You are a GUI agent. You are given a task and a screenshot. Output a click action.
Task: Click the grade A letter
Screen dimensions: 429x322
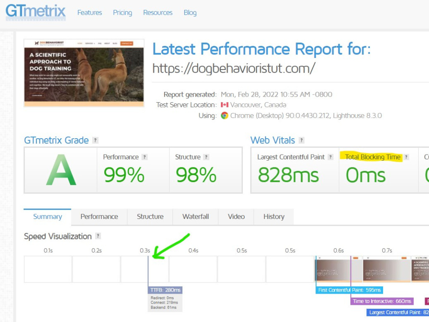click(61, 170)
